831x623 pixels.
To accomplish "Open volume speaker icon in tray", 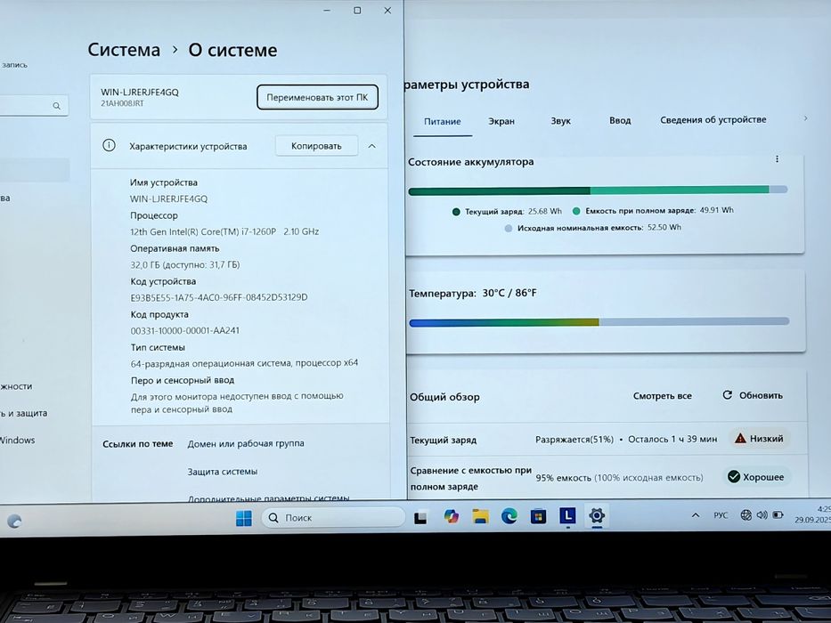I will click(x=762, y=514).
